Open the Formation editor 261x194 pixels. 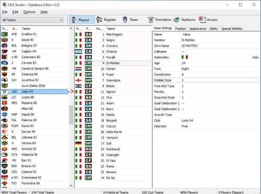point(159,20)
